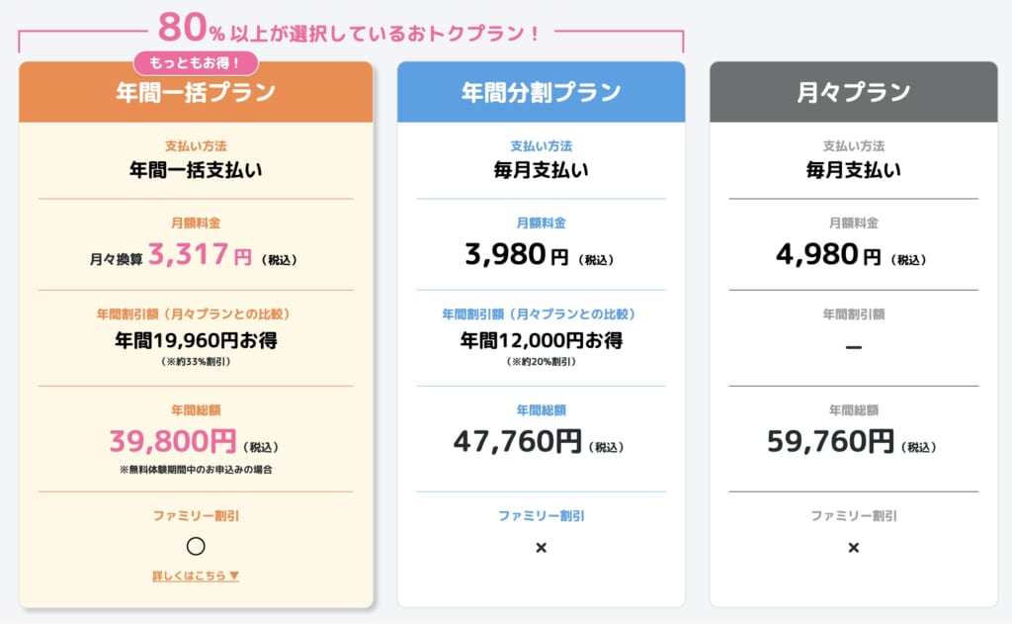Screen dimensions: 1012x624
Task: Click the circle icon under annual lump-sum family discount
Action: click(x=196, y=546)
